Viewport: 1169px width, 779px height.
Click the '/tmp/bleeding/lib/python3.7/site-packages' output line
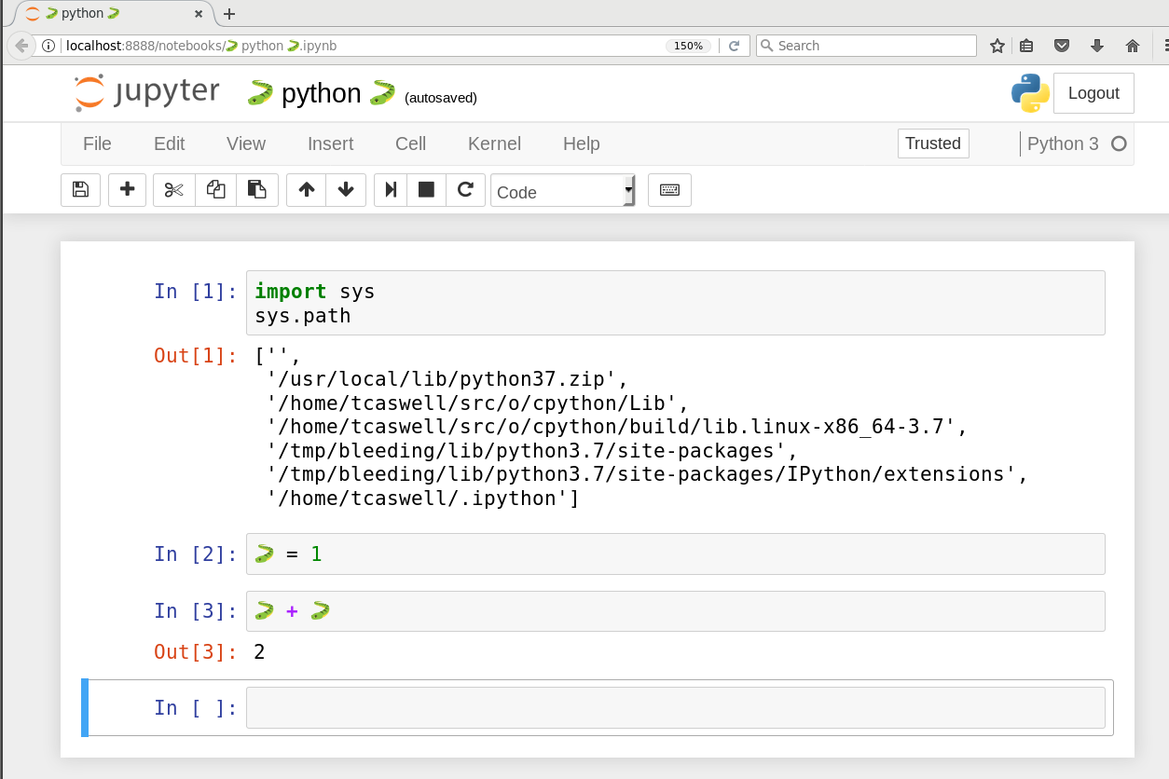click(x=533, y=451)
